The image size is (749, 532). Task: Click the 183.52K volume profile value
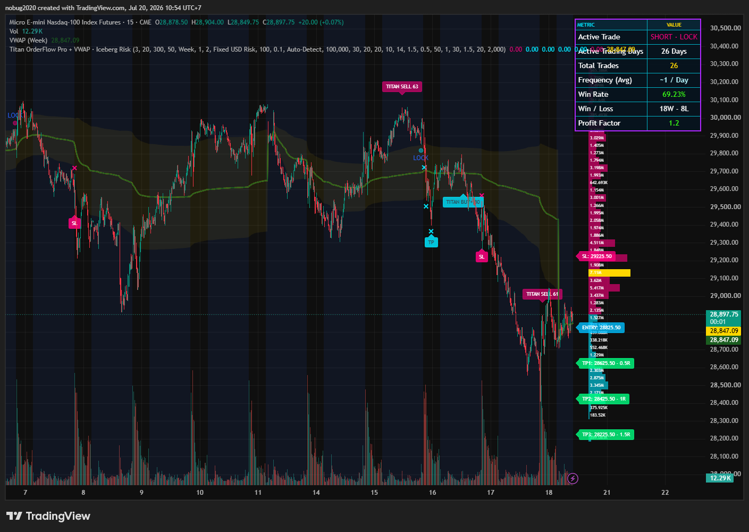pos(597,415)
